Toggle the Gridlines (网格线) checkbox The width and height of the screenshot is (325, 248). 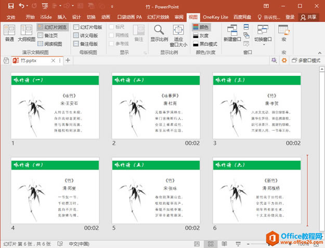click(x=111, y=35)
